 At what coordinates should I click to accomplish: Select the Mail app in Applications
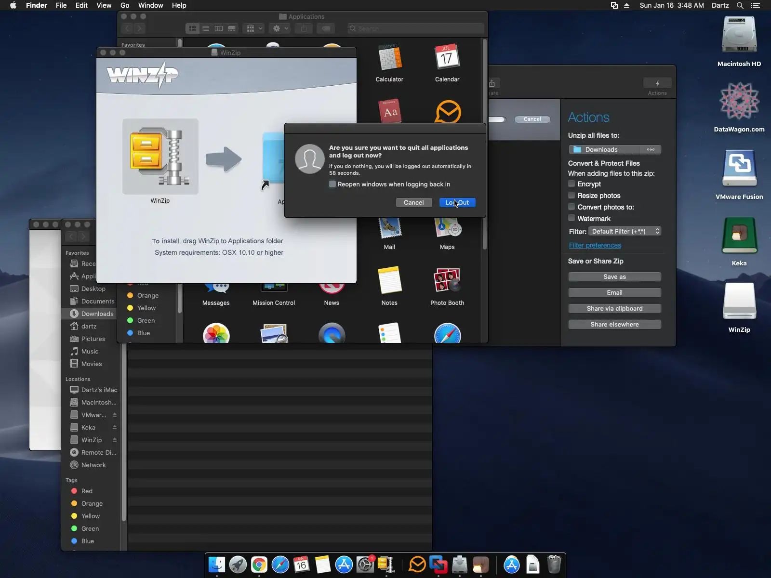point(389,228)
